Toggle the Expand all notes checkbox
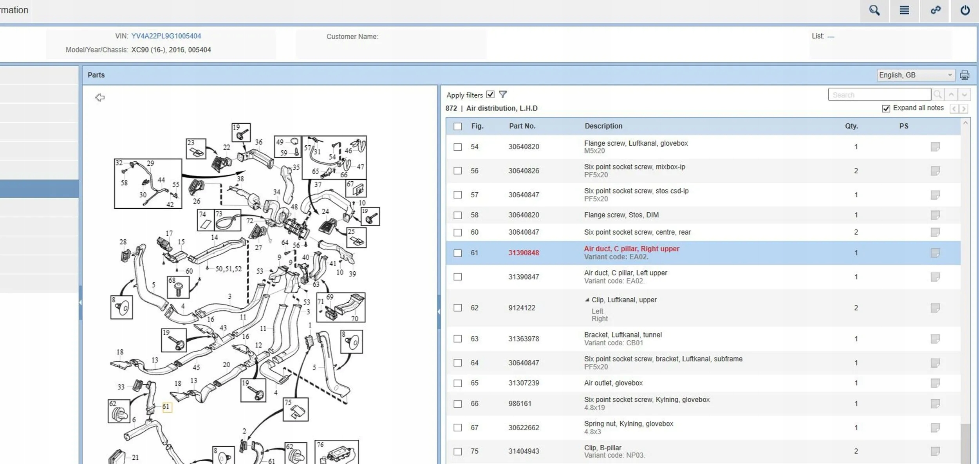Screen dimensions: 979x464 [x=886, y=108]
